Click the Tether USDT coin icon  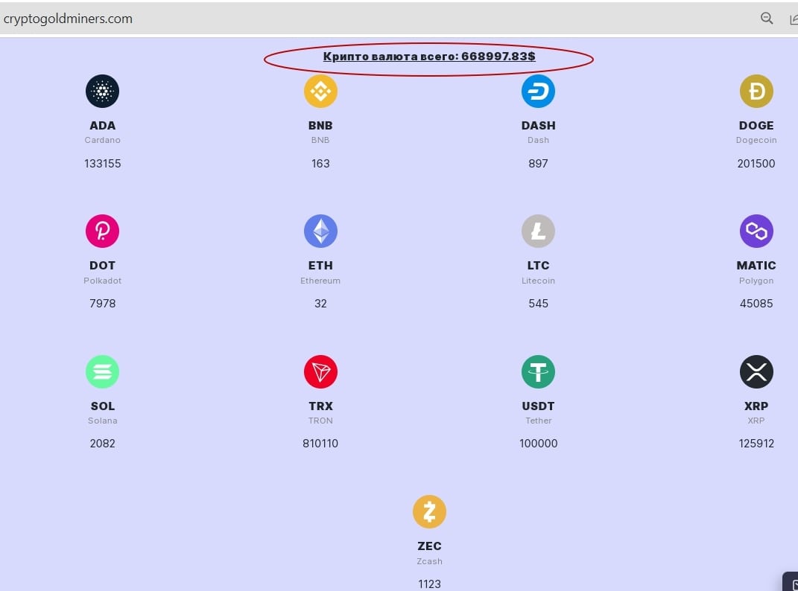coord(539,371)
